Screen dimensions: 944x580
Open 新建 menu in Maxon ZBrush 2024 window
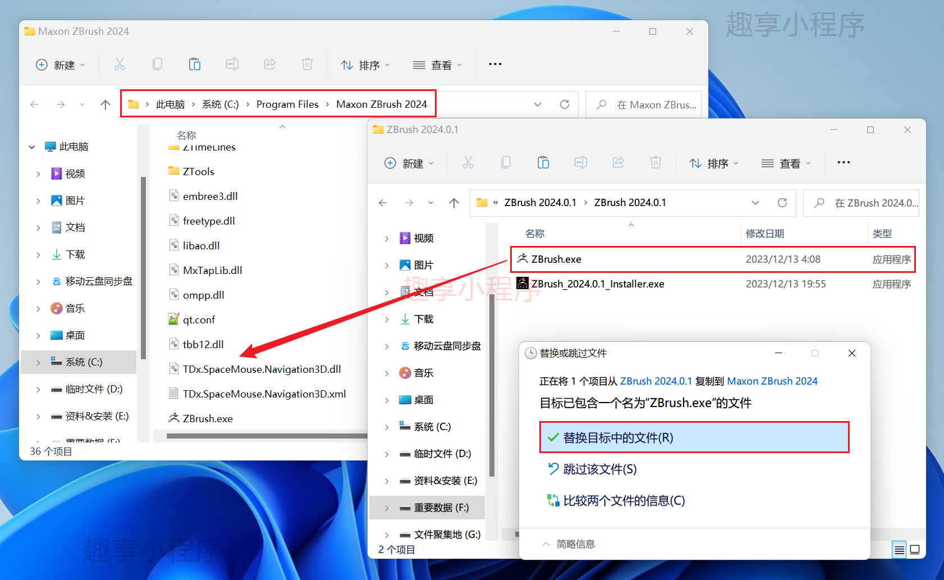tap(61, 65)
